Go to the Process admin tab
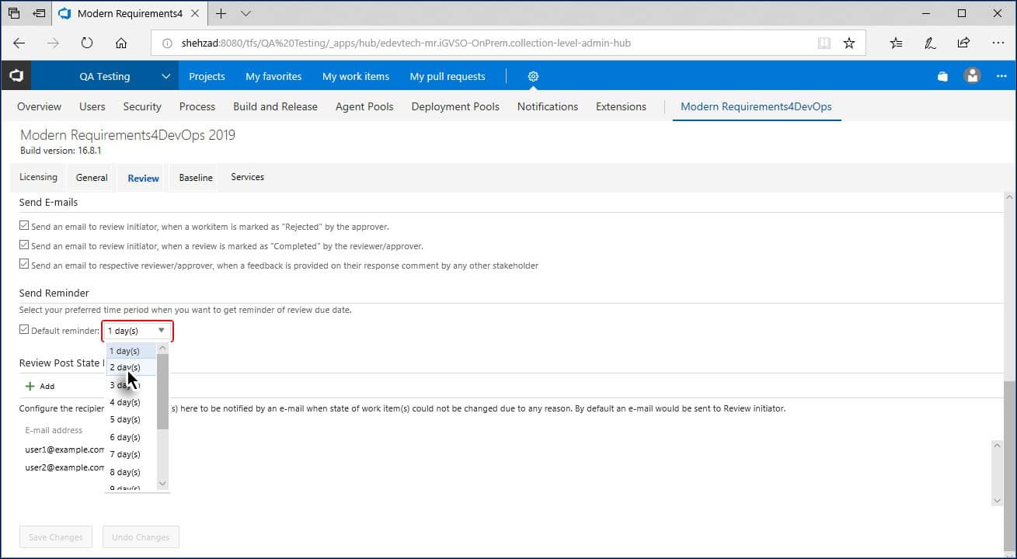The height and width of the screenshot is (559, 1017). [197, 106]
